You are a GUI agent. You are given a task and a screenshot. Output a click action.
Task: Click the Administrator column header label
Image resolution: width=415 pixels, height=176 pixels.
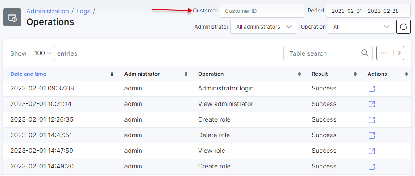(x=142, y=74)
